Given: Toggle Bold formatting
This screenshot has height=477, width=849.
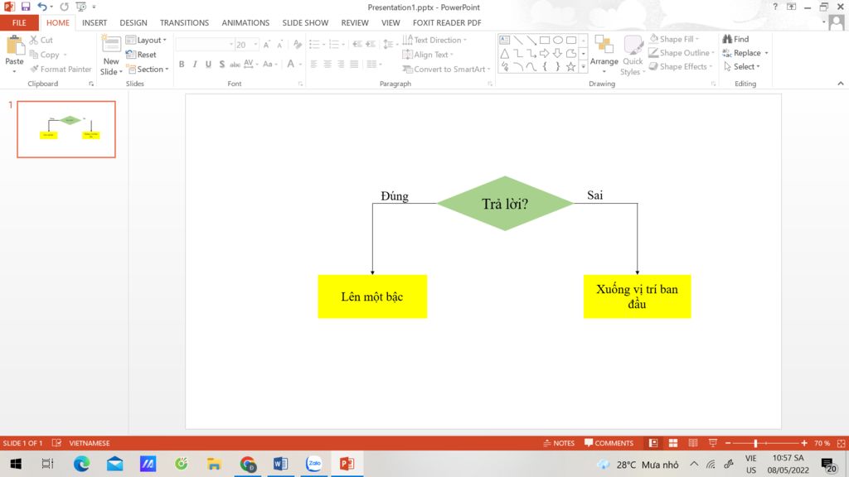Looking at the screenshot, I should [182, 65].
